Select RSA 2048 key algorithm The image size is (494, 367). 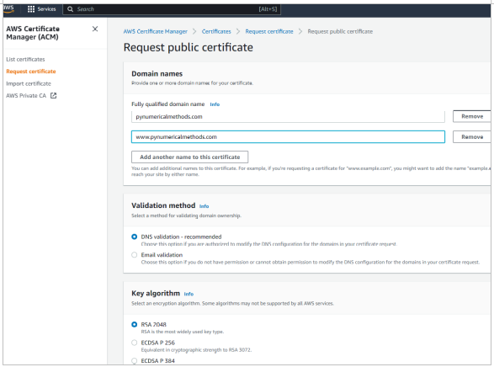(134, 324)
